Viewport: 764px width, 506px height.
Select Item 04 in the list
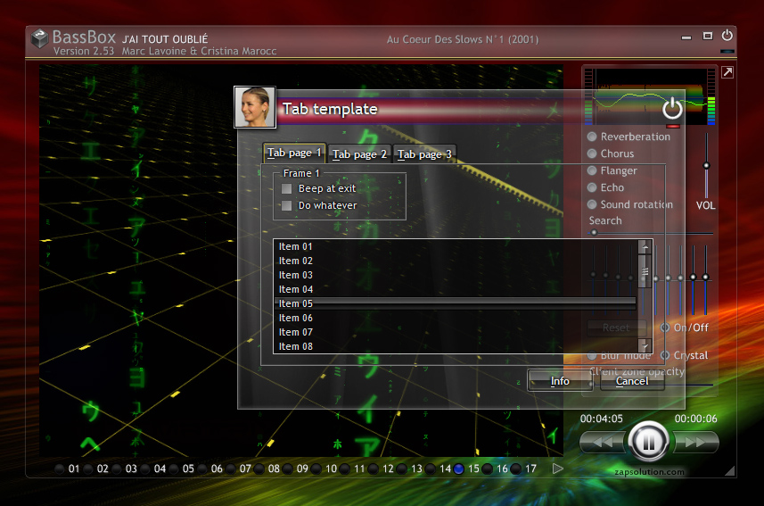pyautogui.click(x=456, y=289)
